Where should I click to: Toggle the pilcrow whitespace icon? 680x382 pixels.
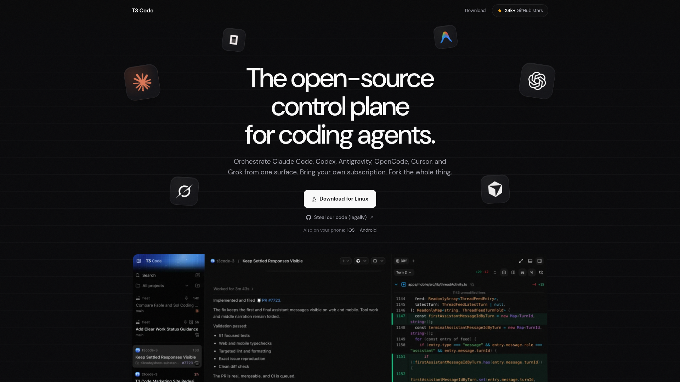(532, 272)
